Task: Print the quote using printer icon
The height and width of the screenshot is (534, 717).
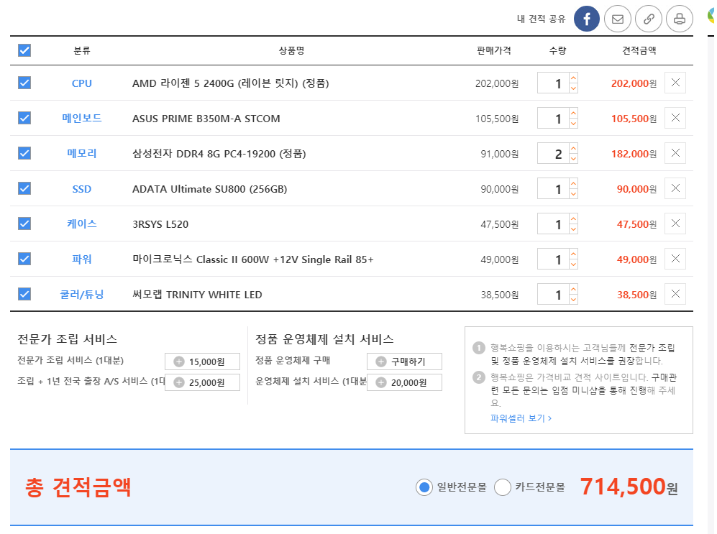Action: coord(680,19)
